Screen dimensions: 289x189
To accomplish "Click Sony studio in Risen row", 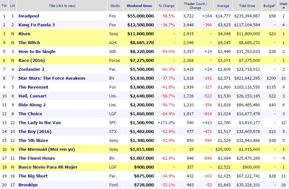I will pyautogui.click(x=113, y=34).
